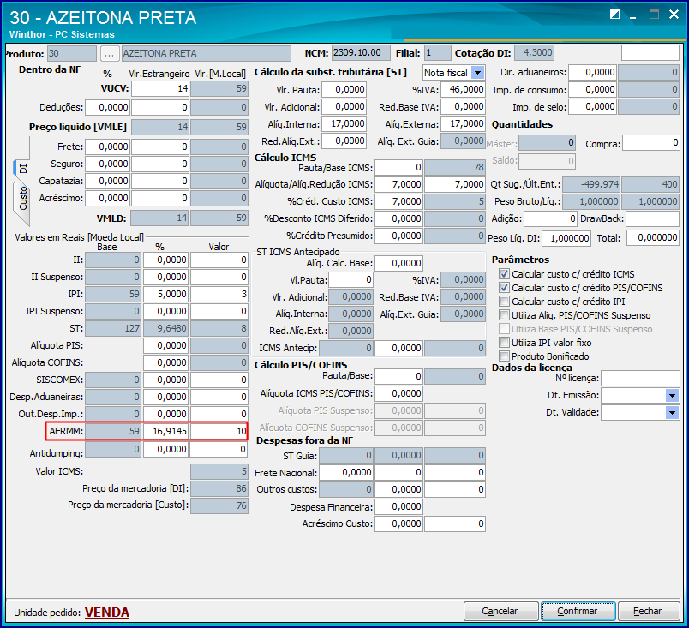Screen dimensions: 689x628
Task: Click AFRMM percentage field 16,9145
Action: tap(165, 431)
